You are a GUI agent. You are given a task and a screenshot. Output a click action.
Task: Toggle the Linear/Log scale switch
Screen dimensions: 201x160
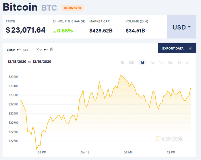point(19,50)
